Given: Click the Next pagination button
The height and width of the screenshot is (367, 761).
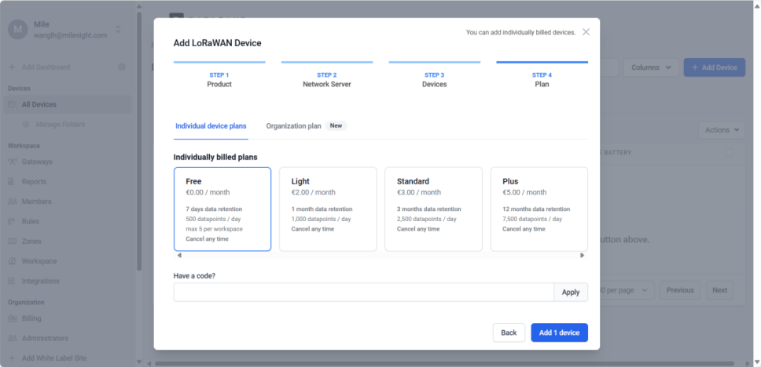Looking at the screenshot, I should (x=720, y=290).
